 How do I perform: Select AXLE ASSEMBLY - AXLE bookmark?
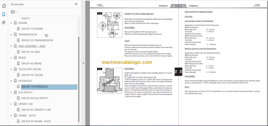click(32, 46)
